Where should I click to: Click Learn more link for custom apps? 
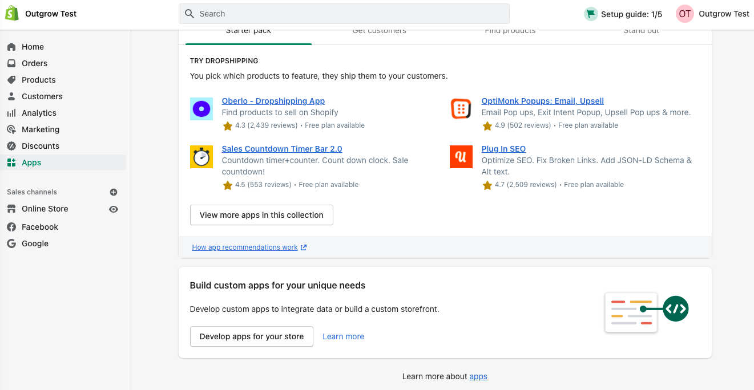point(343,336)
